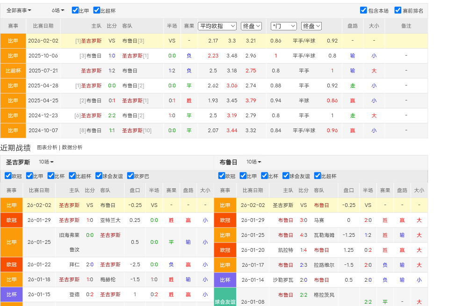Image resolution: width=455 pixels, height=306 pixels.
Task: Open the 图表分析 link
Action: point(47,147)
